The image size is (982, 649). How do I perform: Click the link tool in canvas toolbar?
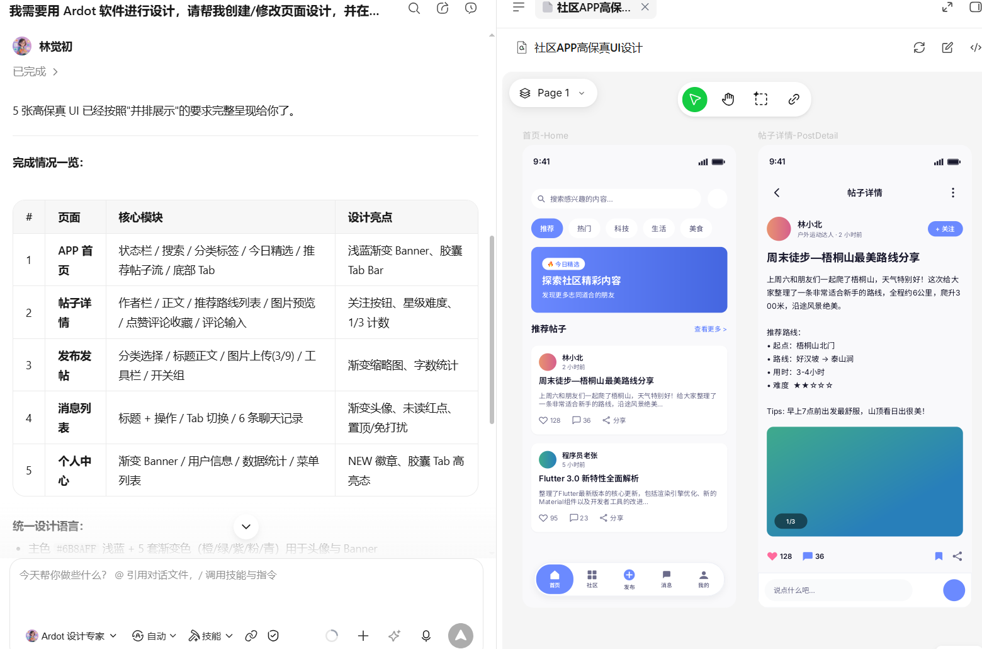coord(794,100)
